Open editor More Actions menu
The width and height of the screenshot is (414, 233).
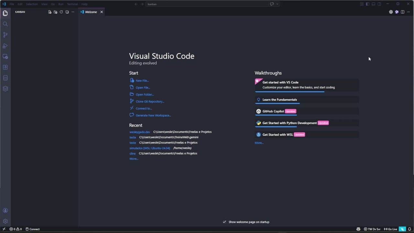408,12
